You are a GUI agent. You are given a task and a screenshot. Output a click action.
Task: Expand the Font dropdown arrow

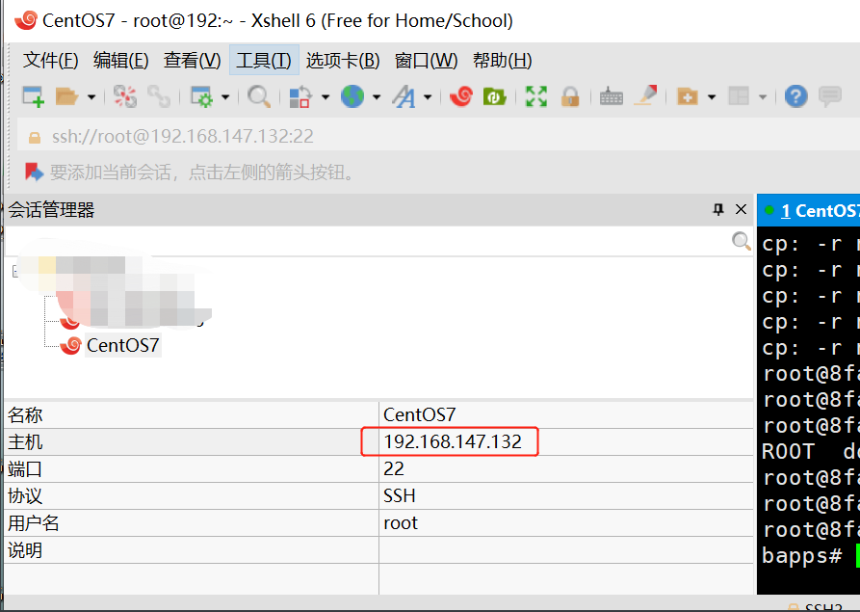coord(428,97)
